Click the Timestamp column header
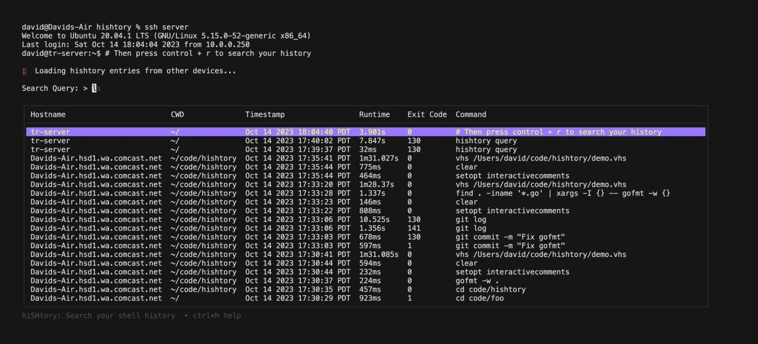 tap(265, 114)
